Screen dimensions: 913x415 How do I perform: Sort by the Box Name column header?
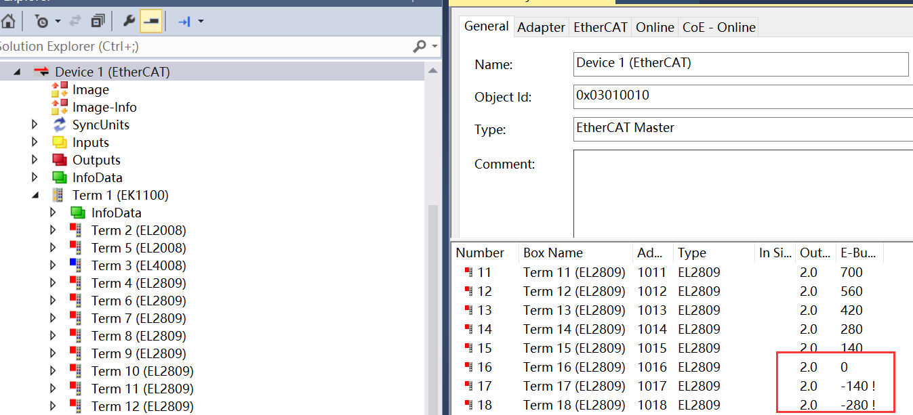tap(575, 253)
